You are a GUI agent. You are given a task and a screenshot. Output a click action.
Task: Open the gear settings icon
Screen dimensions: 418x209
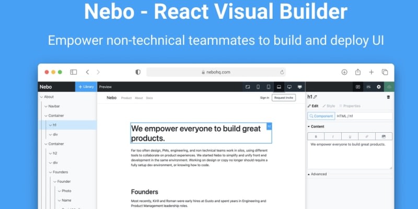(378, 87)
